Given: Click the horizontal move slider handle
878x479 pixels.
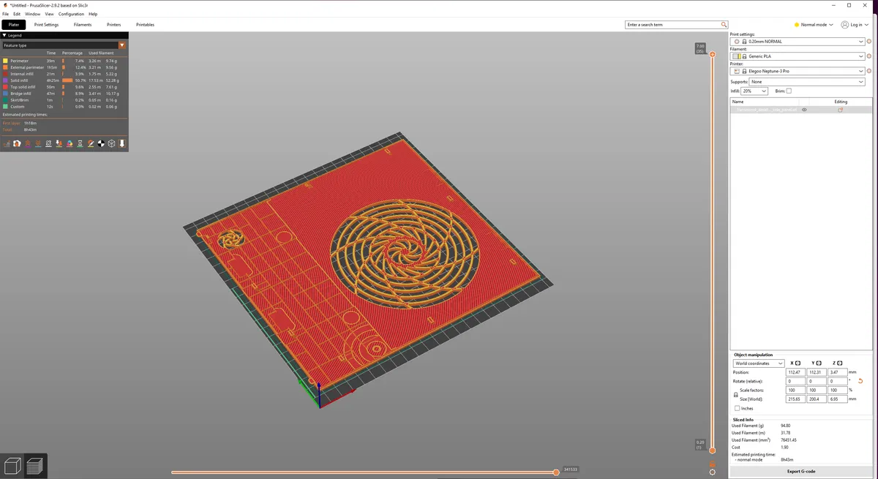Looking at the screenshot, I should click(x=556, y=472).
